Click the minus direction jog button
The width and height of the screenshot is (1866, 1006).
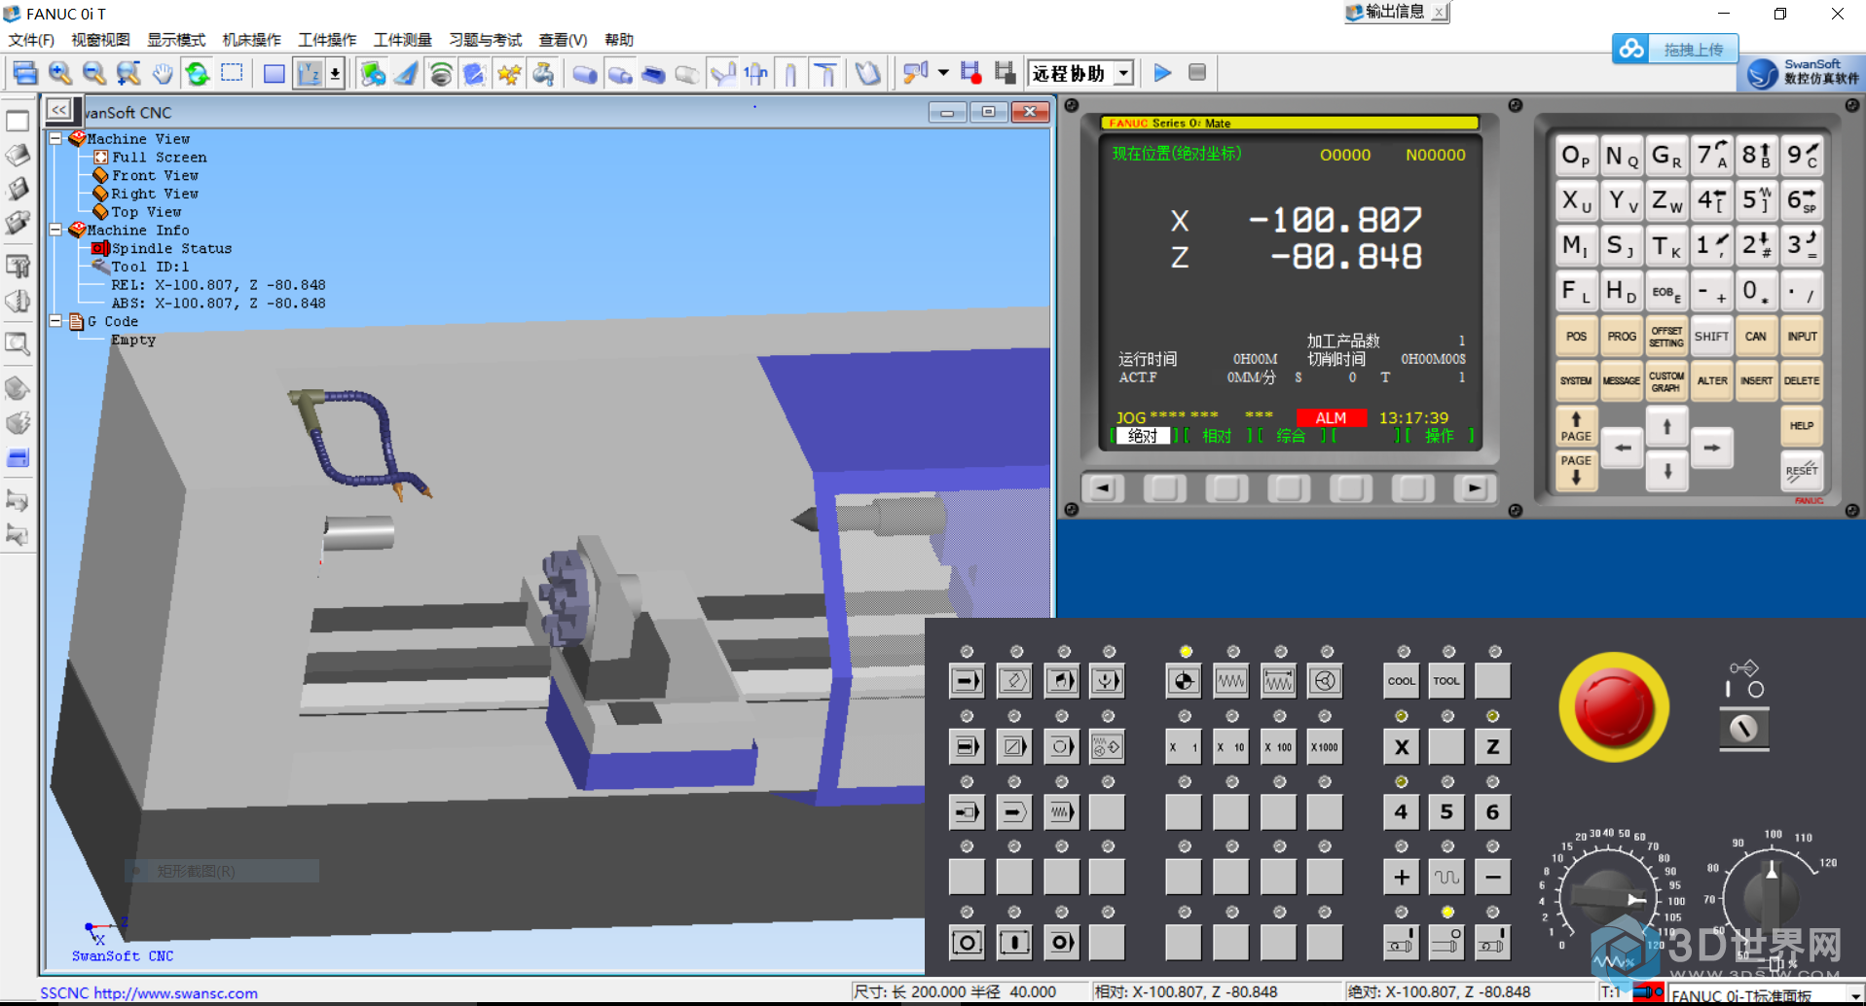[x=1492, y=878]
